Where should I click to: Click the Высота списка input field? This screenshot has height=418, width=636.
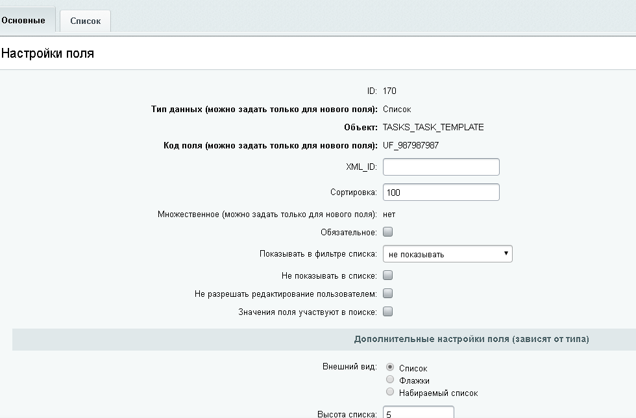(x=418, y=413)
